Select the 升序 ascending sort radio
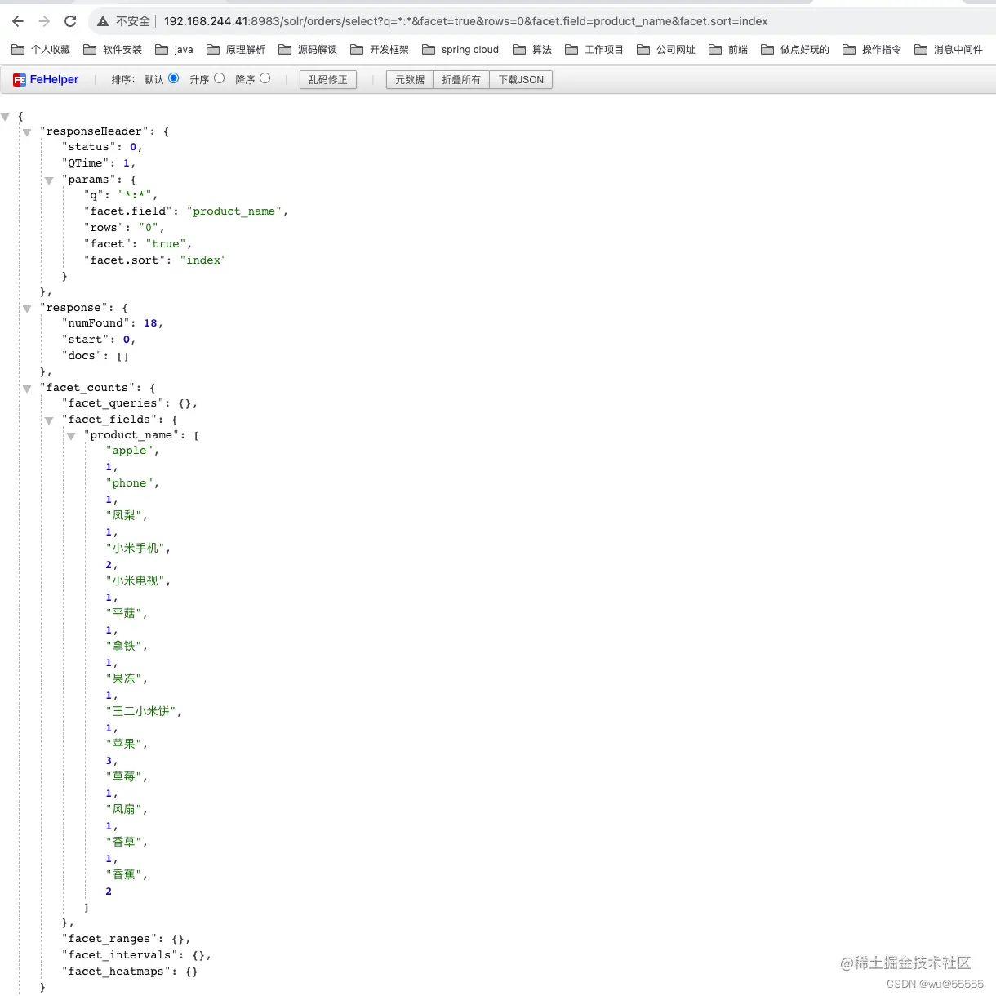The image size is (996, 996). 219,78
